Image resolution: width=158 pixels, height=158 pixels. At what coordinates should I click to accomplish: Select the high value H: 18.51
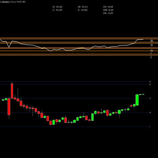pyautogui.click(x=83, y=7)
